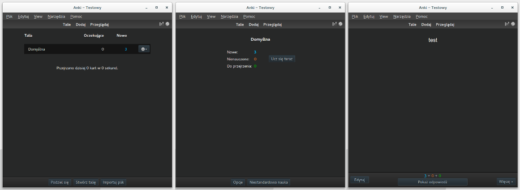
Task: Click sync icon in right Anki window
Action: coord(513,24)
